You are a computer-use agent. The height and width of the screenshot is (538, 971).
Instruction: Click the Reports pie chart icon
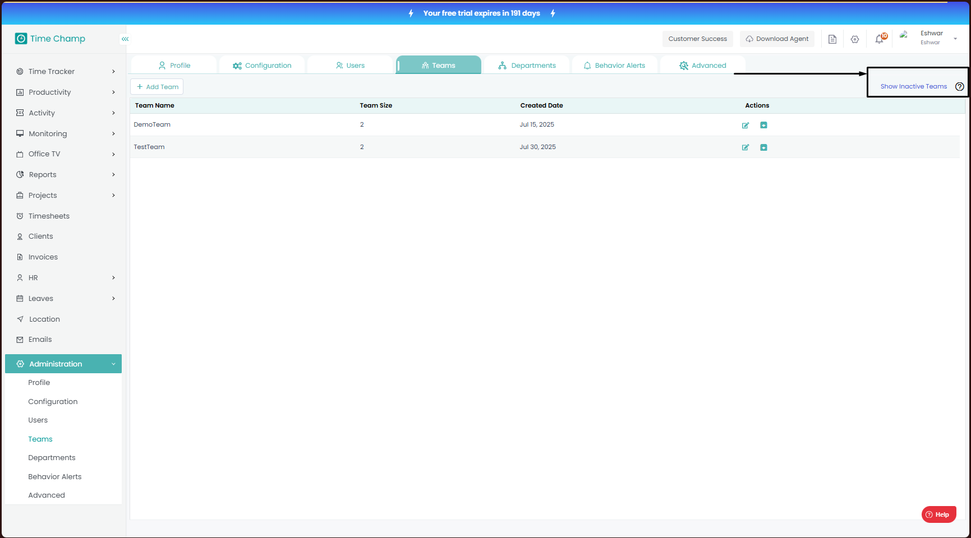point(20,175)
